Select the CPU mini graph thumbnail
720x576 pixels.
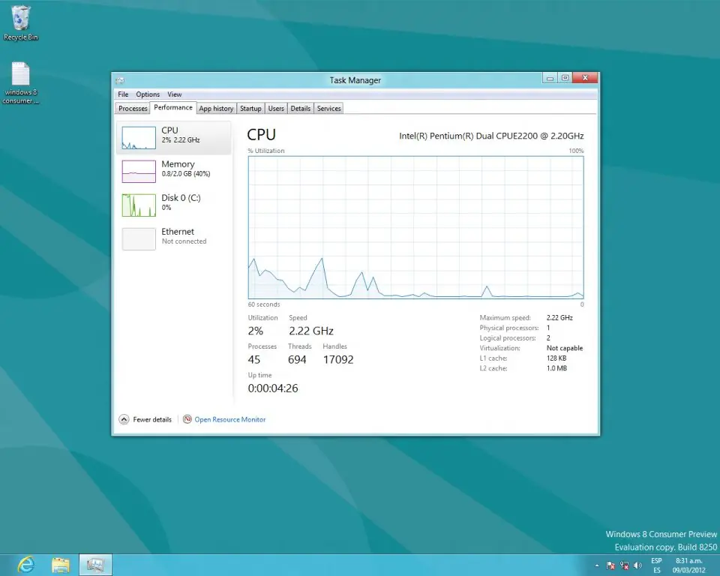pyautogui.click(x=139, y=137)
